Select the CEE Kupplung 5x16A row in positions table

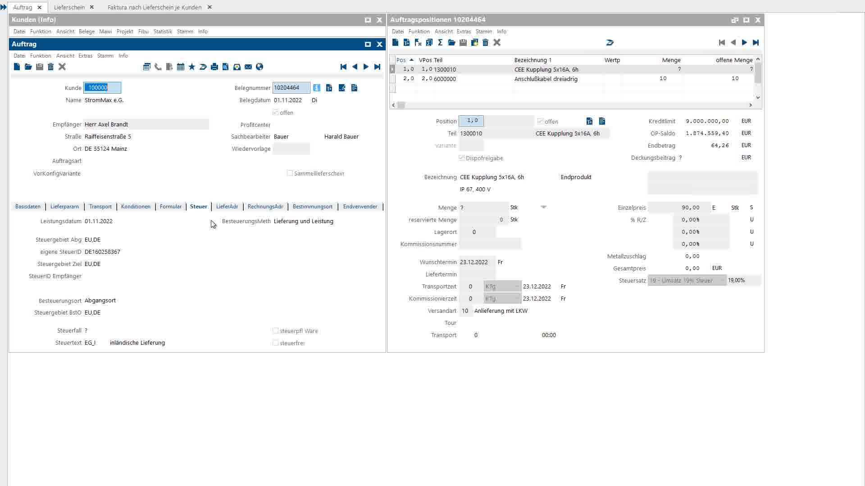click(572, 69)
